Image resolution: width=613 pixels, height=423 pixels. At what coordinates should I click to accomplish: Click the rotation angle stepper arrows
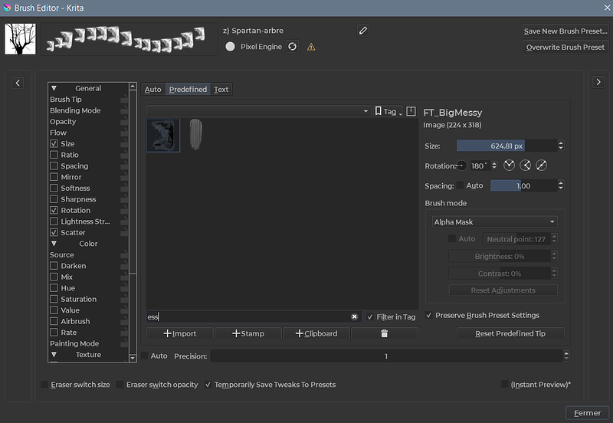[494, 166]
